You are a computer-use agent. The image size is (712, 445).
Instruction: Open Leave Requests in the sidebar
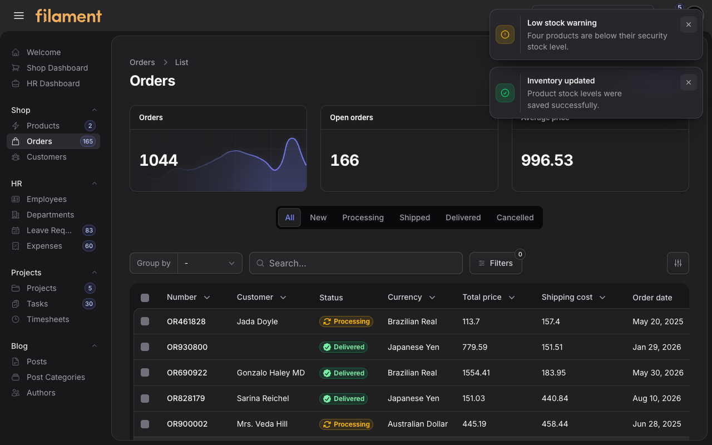53,230
